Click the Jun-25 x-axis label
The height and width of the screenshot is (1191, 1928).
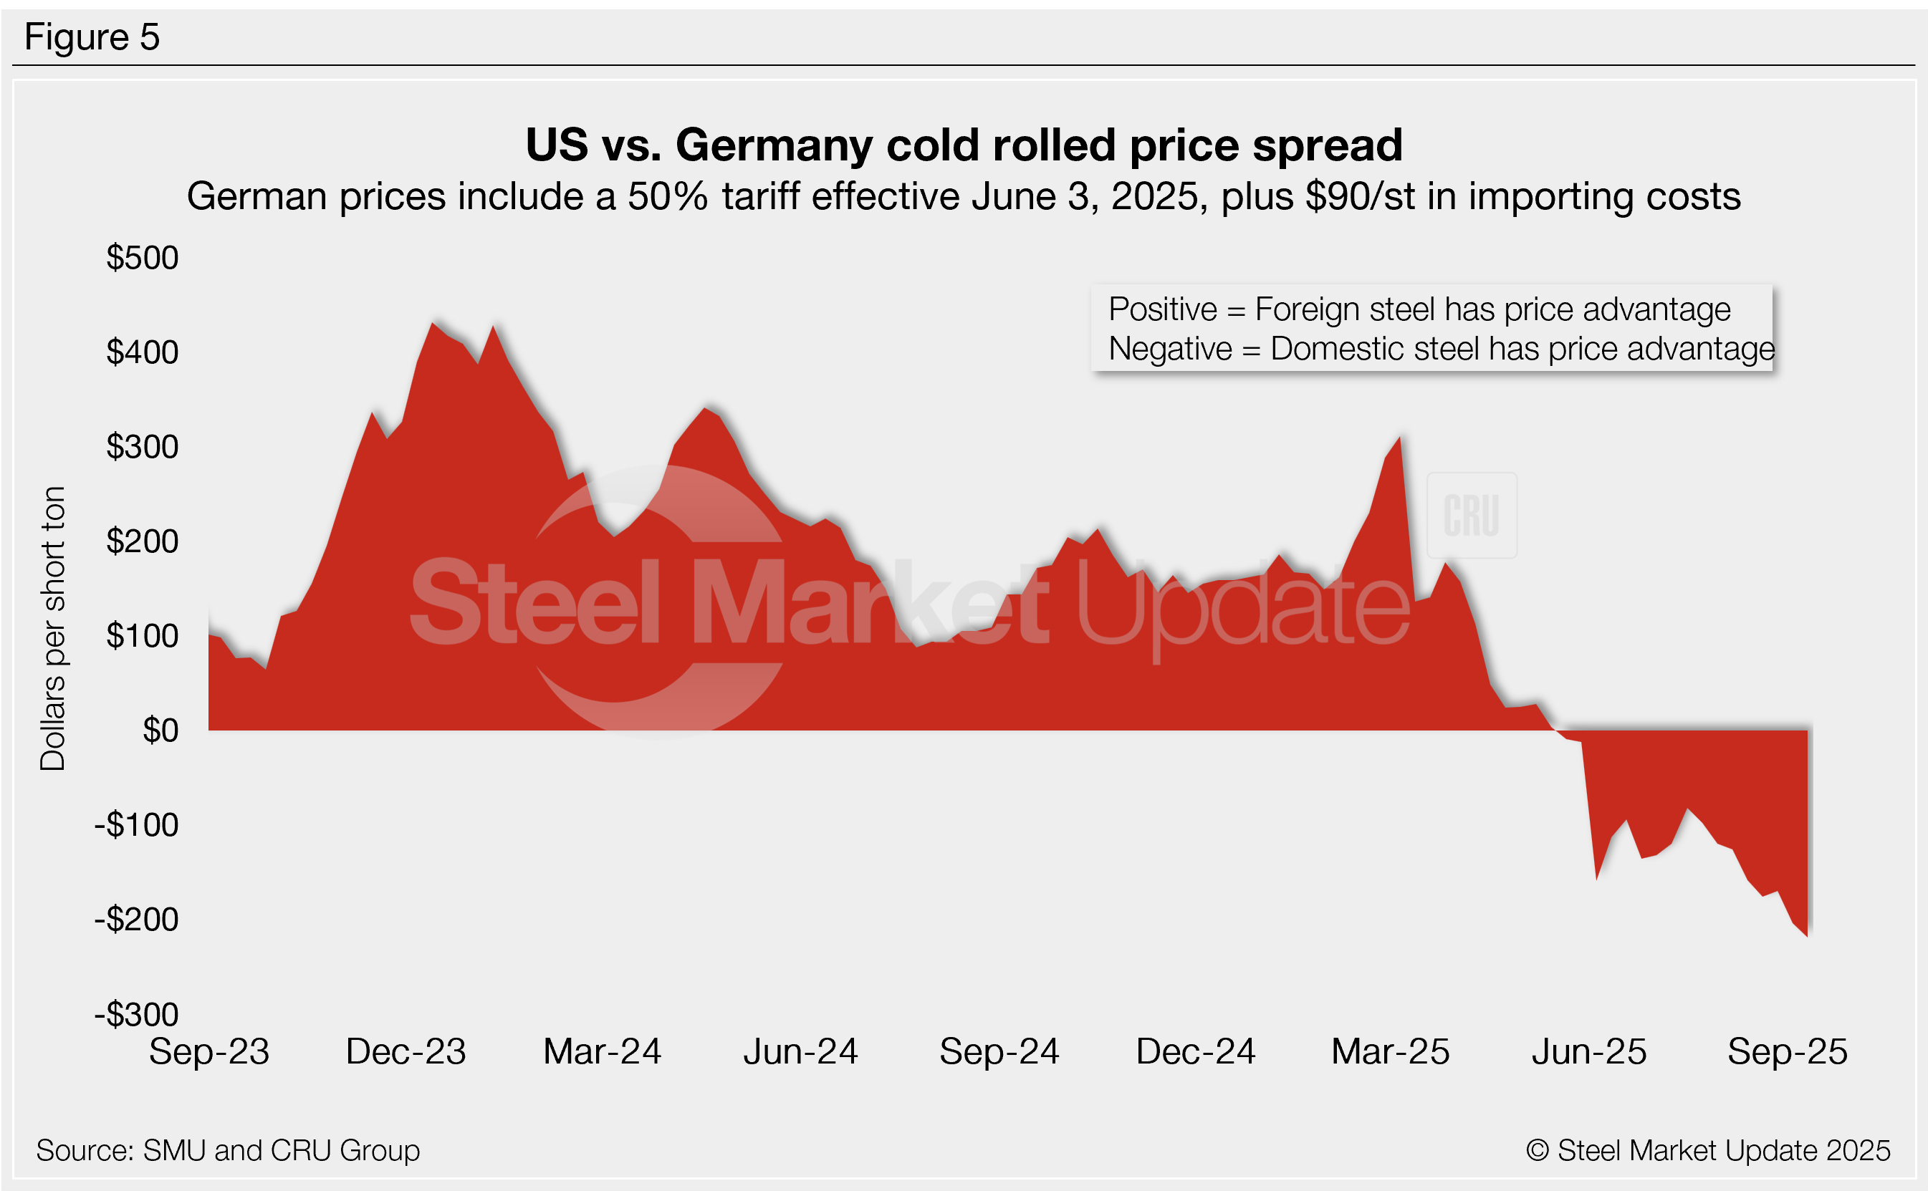click(x=1588, y=1051)
